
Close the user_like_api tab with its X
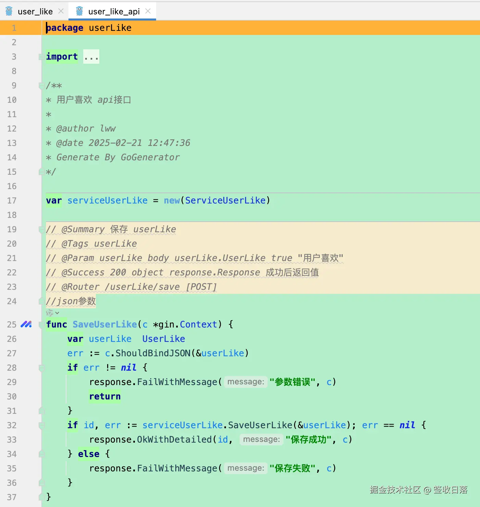[x=148, y=11]
